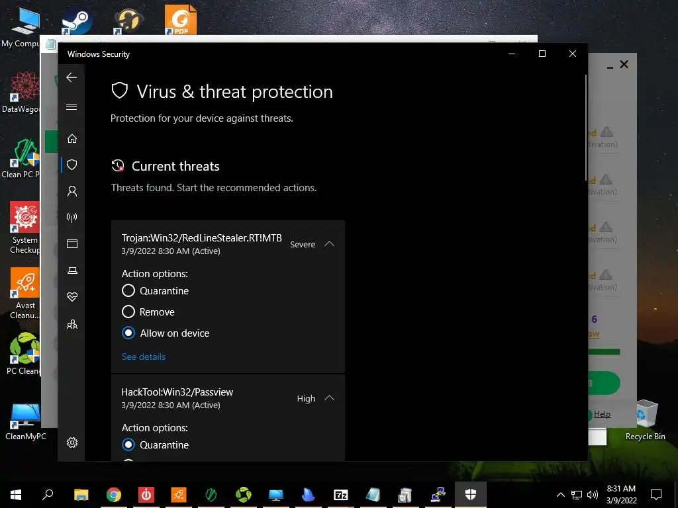Open PC Cleaner desktop shortcut

point(24,353)
